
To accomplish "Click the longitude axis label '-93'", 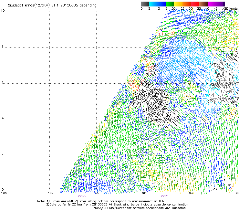I will (190, 193).
